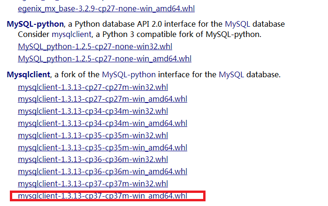
Task: Download mysqlclient-1.3.13 cp36 win_amd64 wheel
Action: [x=102, y=172]
